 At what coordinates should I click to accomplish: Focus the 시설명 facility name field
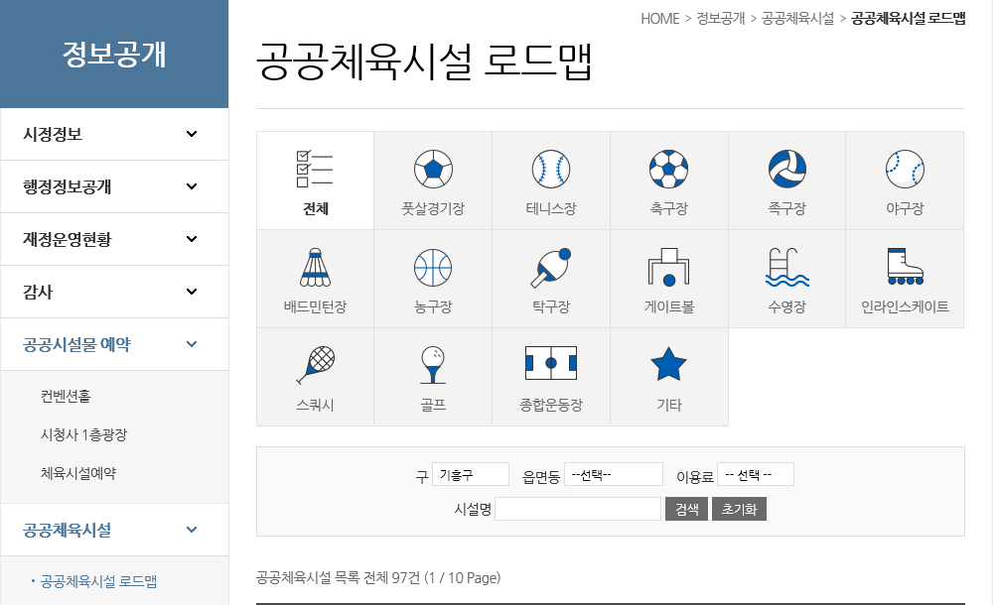coord(578,510)
